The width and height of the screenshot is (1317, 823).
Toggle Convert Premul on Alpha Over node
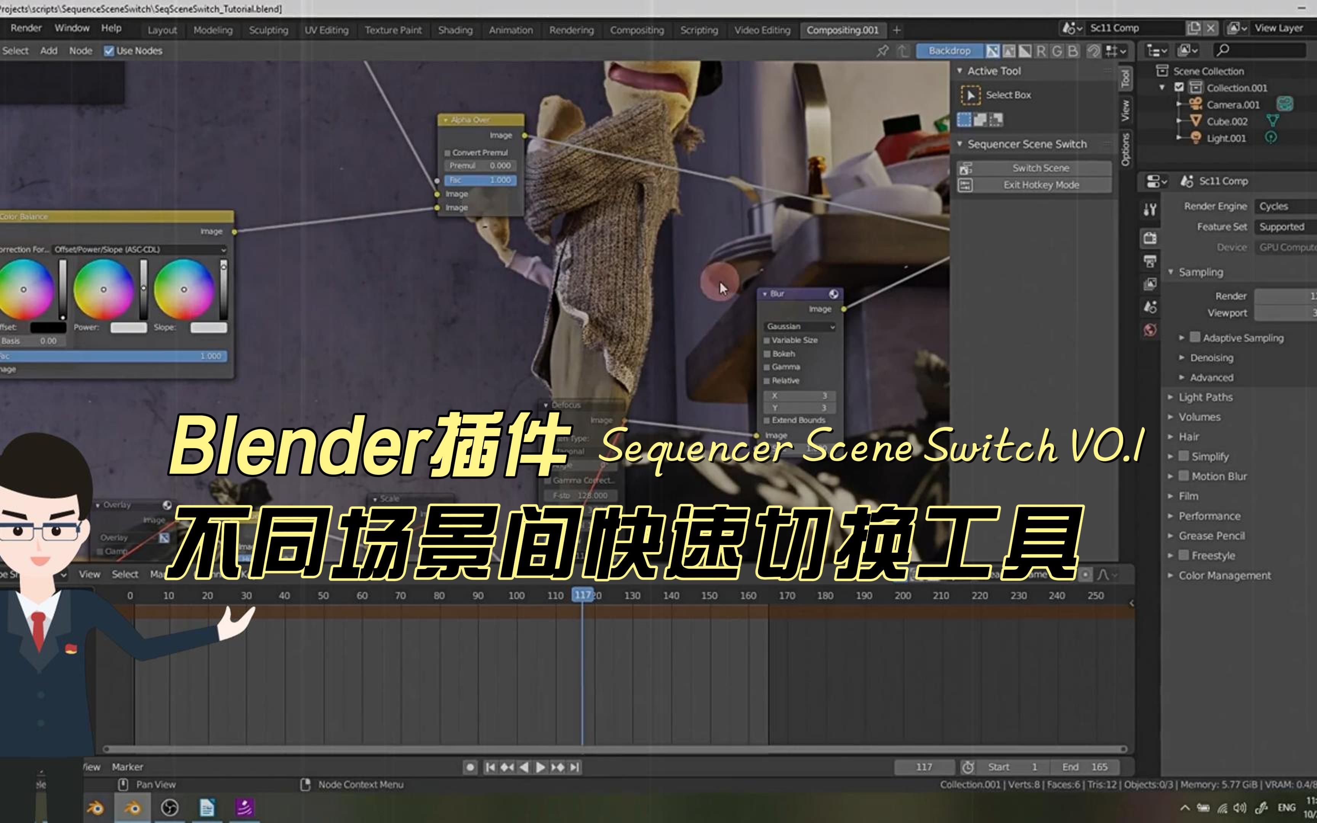pos(447,153)
